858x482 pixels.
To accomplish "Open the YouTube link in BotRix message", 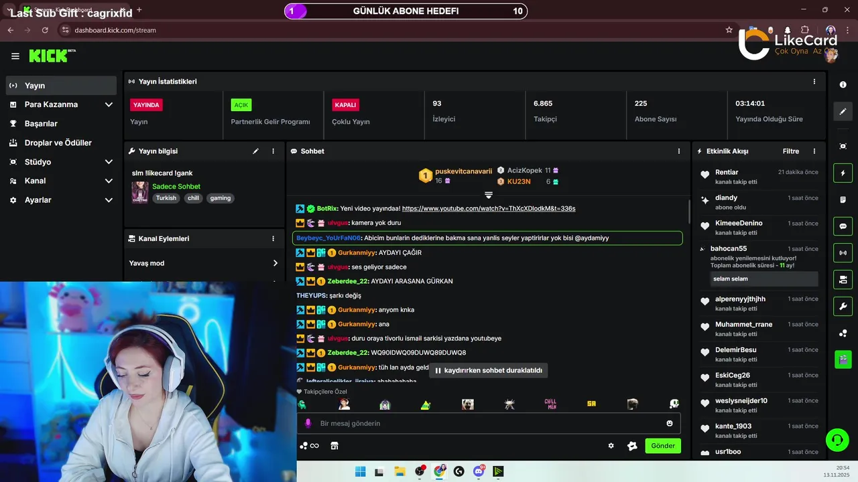I will (x=489, y=208).
